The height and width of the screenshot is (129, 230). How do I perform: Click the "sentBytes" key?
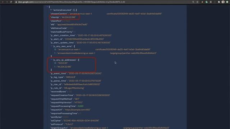pyautogui.click(x=56, y=117)
